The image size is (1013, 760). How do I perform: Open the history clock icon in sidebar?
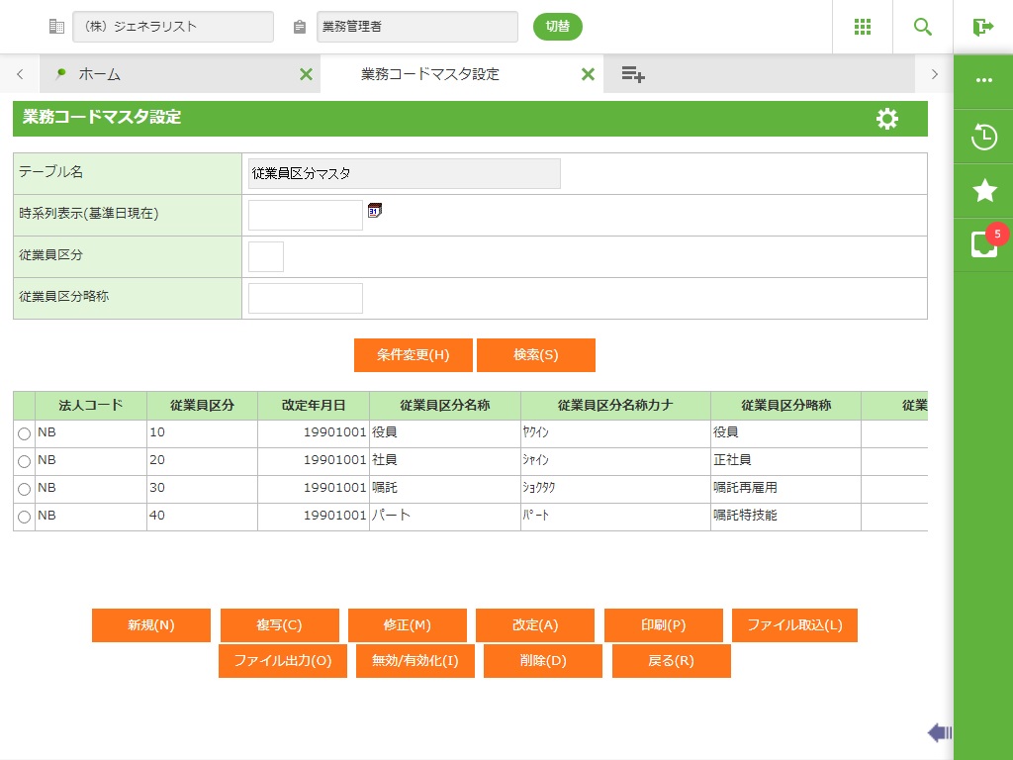pyautogui.click(x=983, y=137)
